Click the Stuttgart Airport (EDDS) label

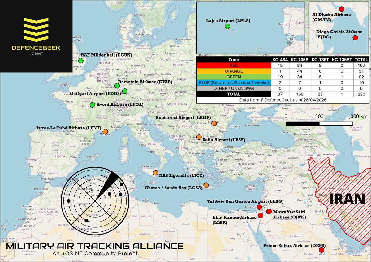pos(95,94)
